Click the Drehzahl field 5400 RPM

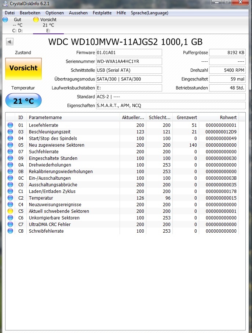(x=227, y=70)
